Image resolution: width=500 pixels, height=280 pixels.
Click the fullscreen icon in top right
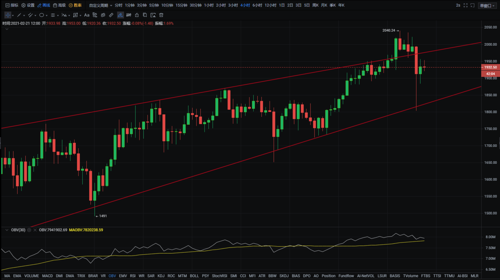pos(465,5)
